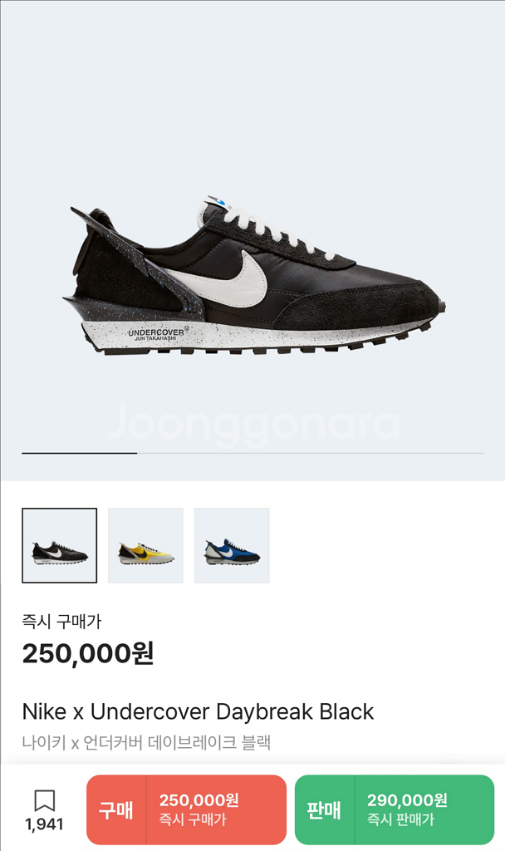Click the large 250,000원 price text
The width and height of the screenshot is (505, 851).
click(x=88, y=653)
